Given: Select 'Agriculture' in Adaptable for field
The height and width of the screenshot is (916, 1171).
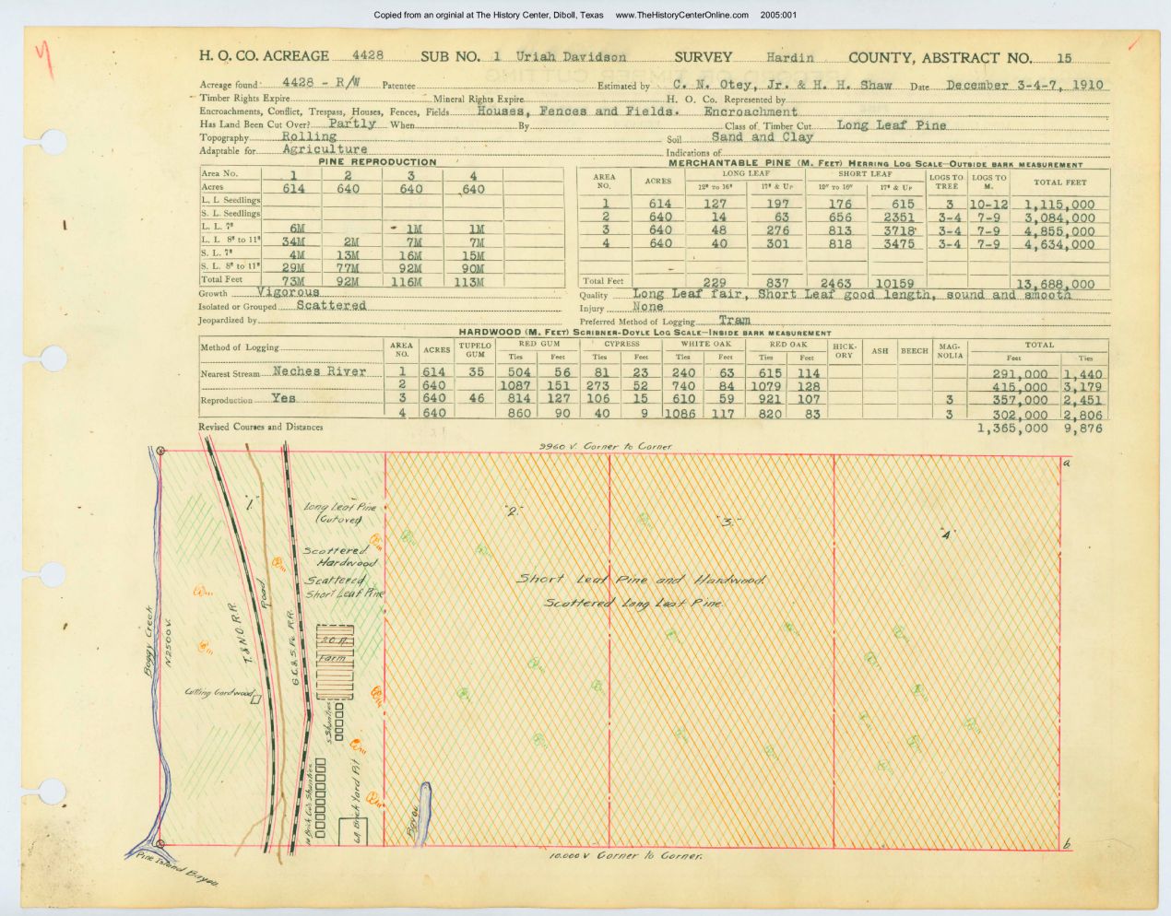Looking at the screenshot, I should click(325, 149).
